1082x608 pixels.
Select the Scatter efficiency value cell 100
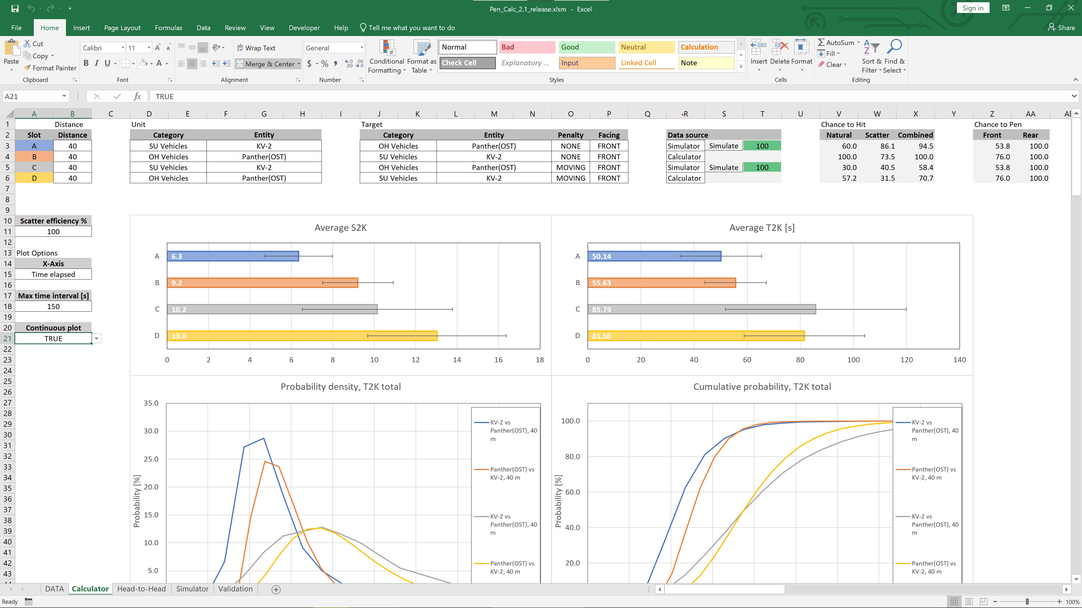53,232
